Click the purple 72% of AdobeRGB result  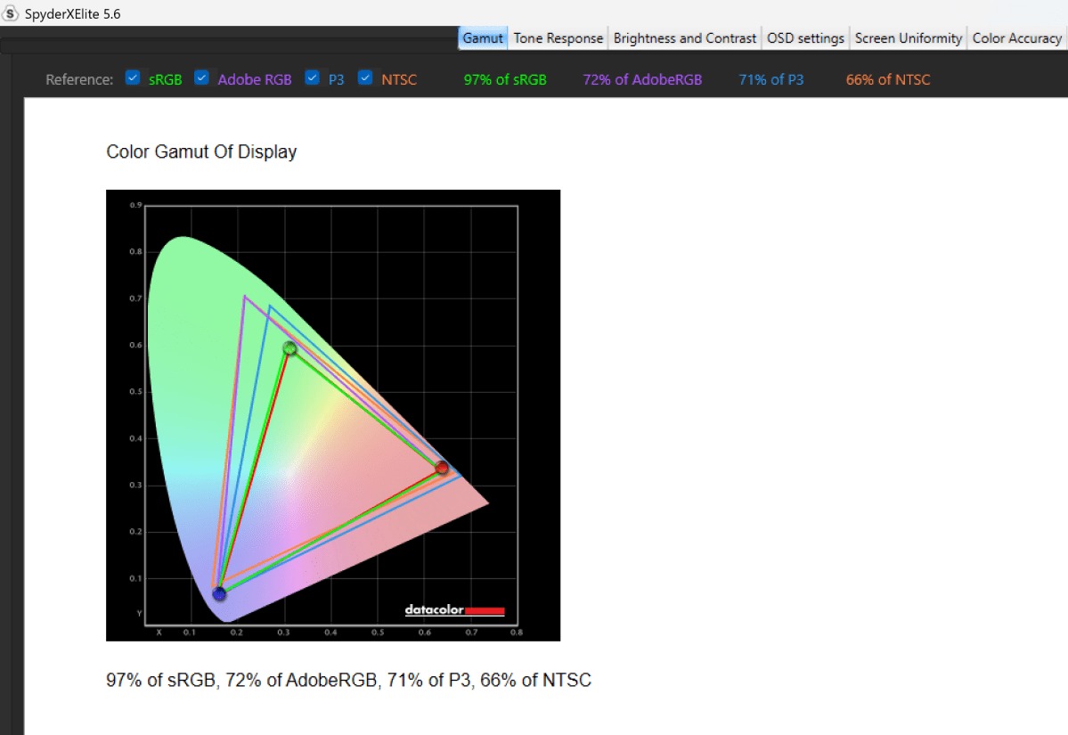(642, 79)
